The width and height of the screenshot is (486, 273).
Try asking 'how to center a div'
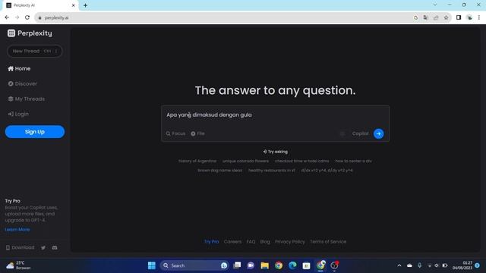(x=353, y=161)
